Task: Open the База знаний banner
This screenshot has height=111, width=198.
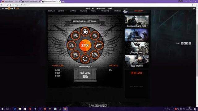Action: click(136, 61)
